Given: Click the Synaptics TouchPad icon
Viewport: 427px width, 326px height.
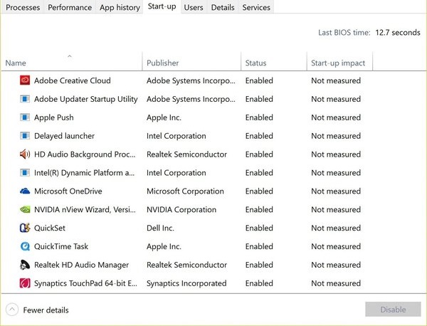Looking at the screenshot, I should [x=25, y=283].
